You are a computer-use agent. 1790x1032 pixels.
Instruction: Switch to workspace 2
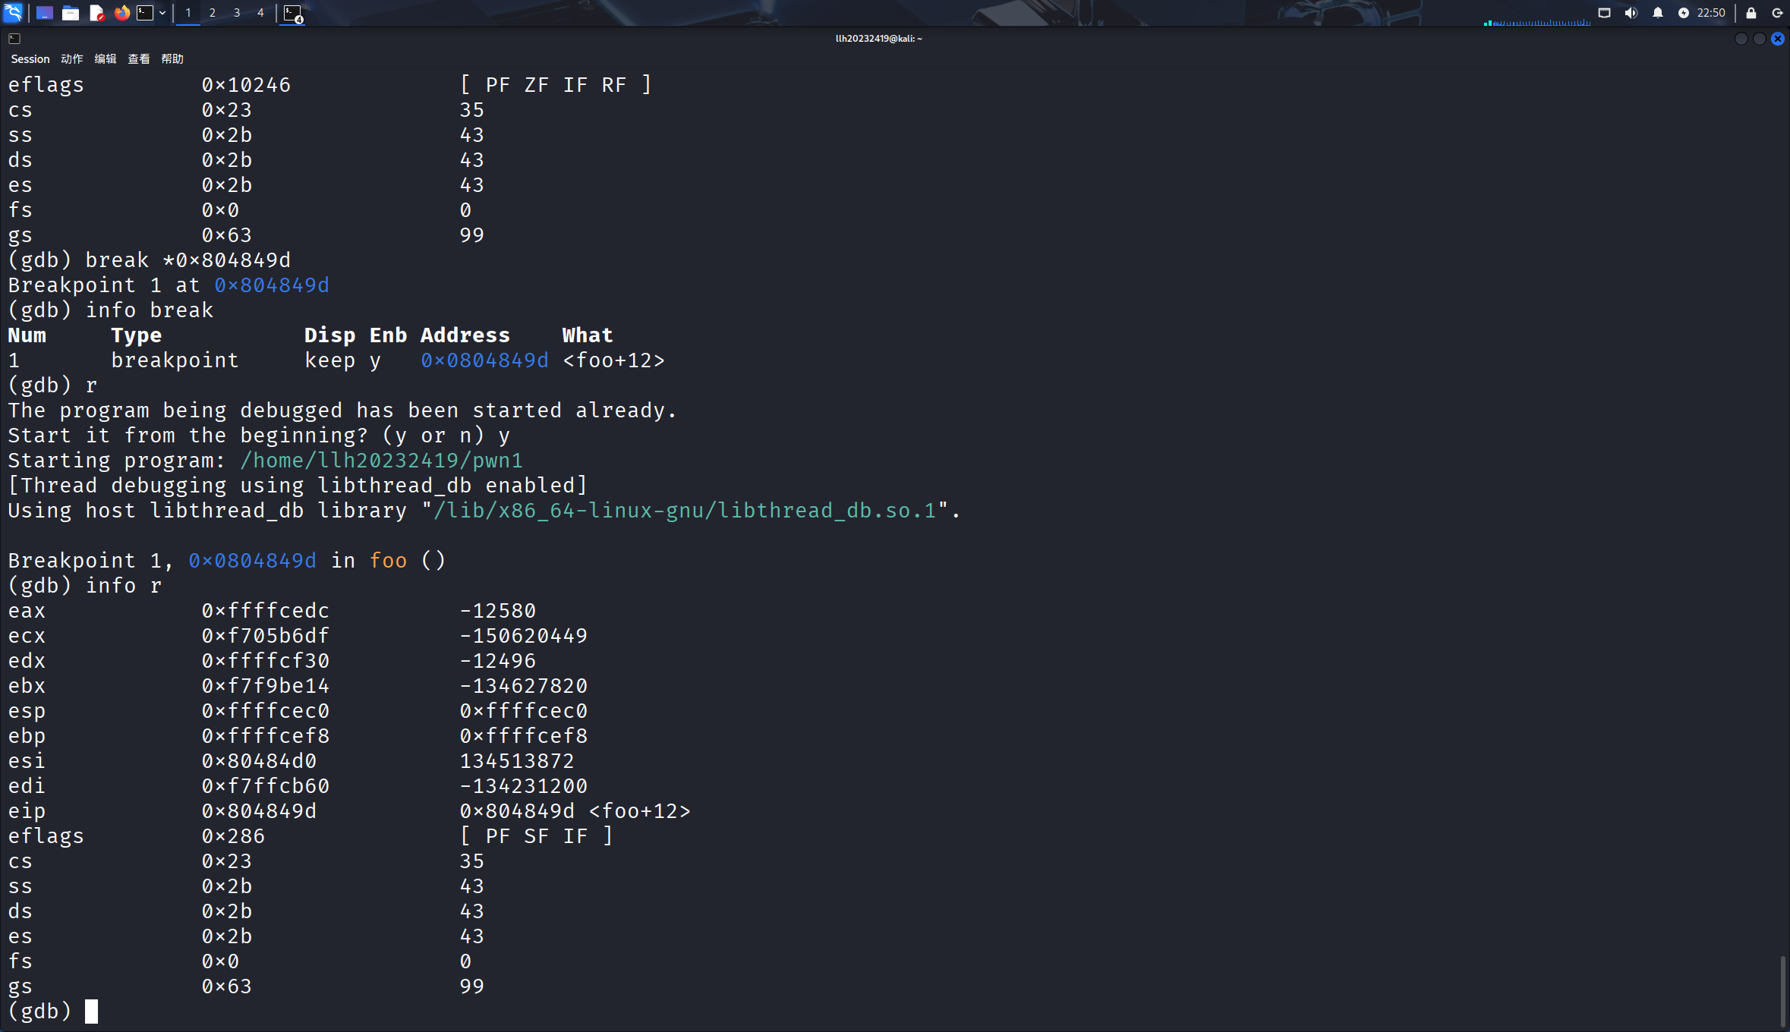[213, 13]
